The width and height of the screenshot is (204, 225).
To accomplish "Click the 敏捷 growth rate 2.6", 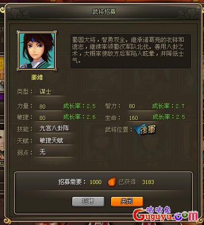I will (80, 117).
